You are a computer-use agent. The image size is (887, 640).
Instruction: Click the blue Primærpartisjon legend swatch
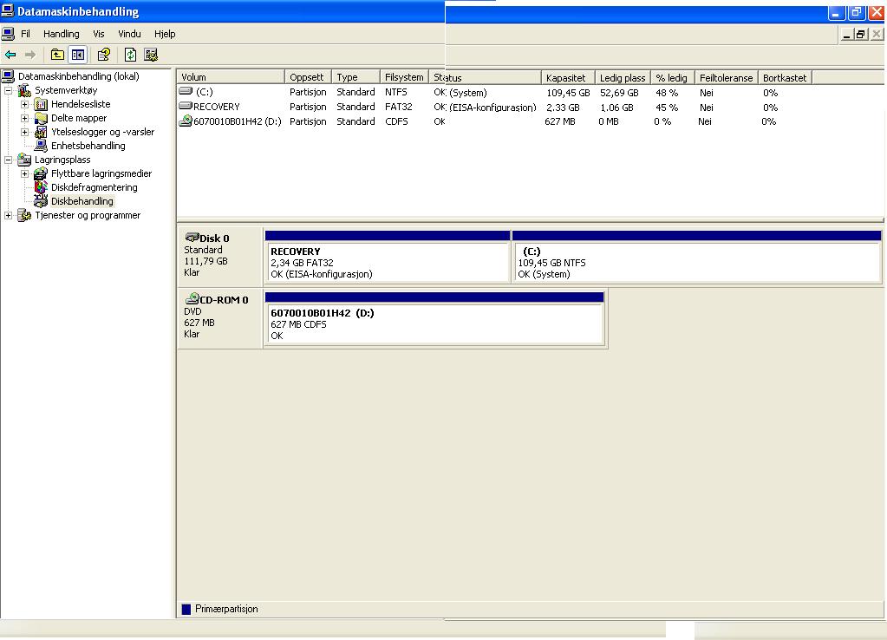click(x=186, y=609)
